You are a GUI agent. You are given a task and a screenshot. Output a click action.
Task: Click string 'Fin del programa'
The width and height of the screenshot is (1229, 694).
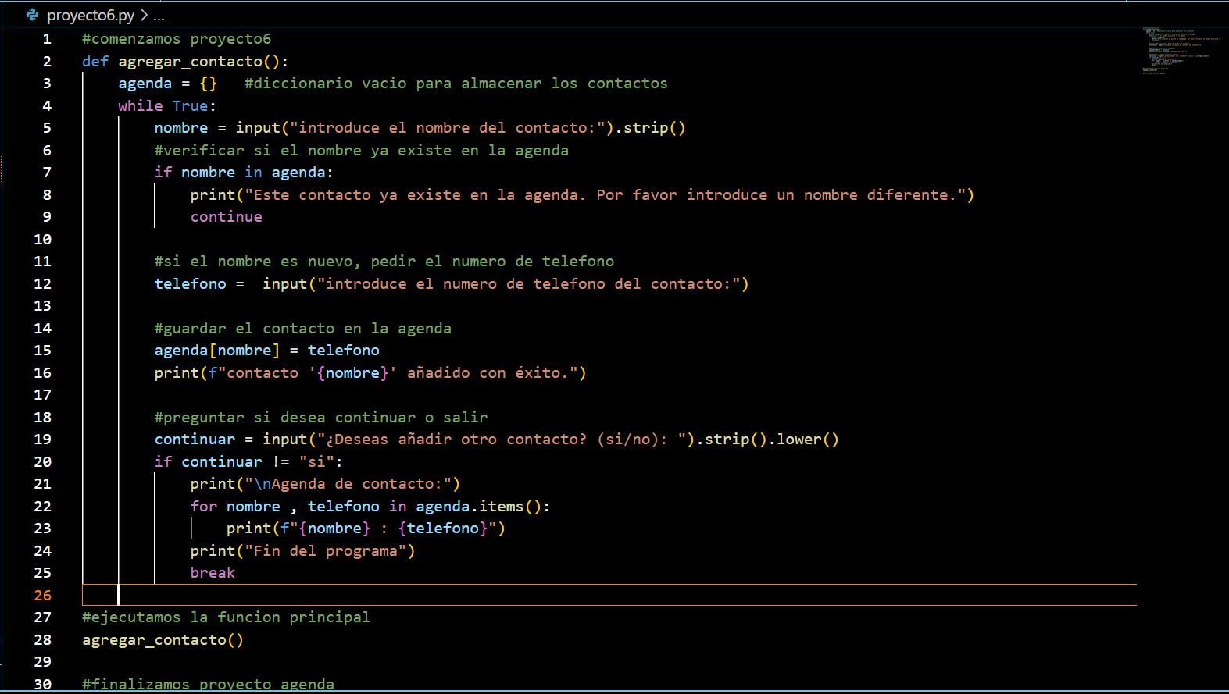pos(326,551)
